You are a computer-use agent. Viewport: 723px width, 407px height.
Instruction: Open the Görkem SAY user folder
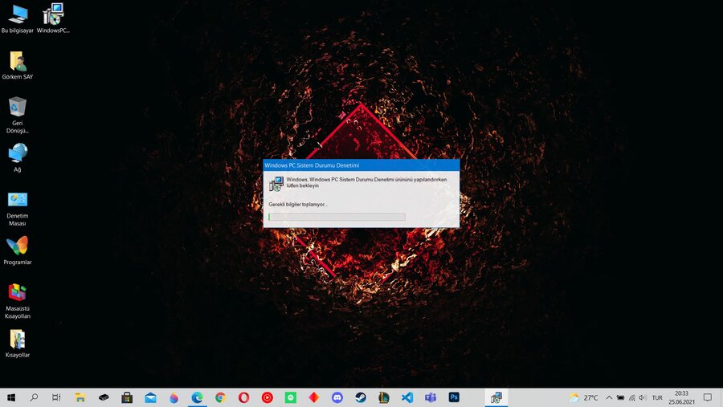tap(18, 66)
